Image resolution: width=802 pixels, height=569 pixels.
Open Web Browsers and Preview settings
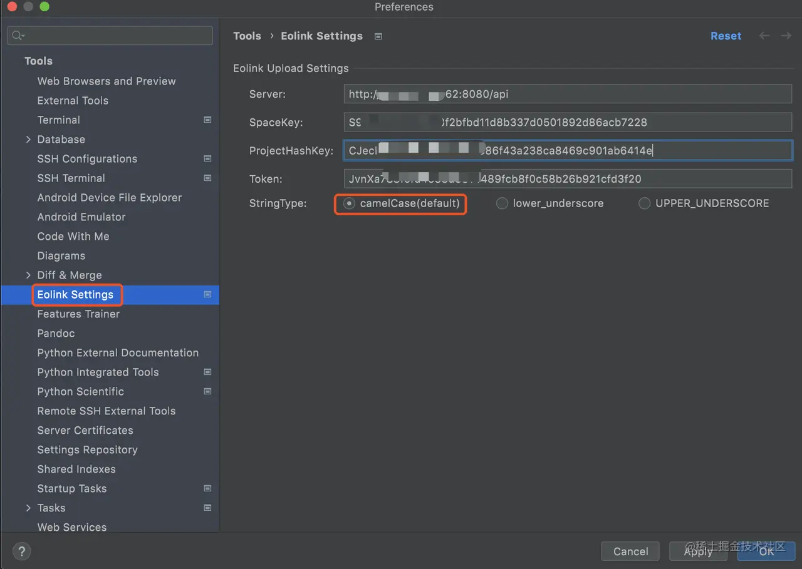pyautogui.click(x=107, y=81)
